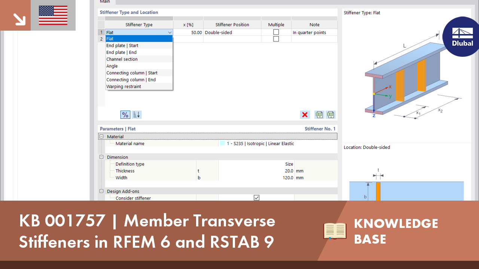Image resolution: width=479 pixels, height=269 pixels.
Task: Click the Stiffener Type column header
Action: coord(139,25)
